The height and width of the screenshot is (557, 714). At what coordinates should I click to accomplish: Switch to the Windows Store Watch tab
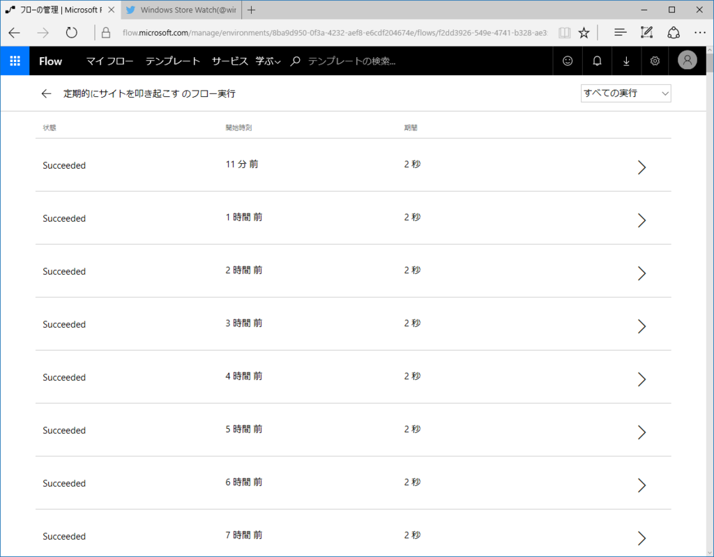coord(181,10)
